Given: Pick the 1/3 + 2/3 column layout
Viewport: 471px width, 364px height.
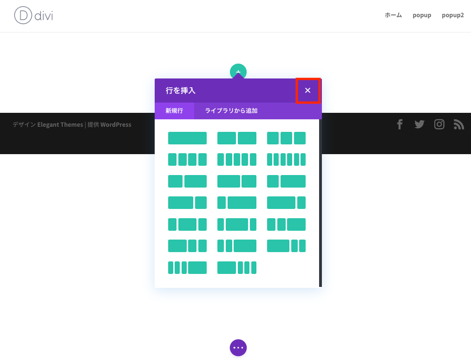Looking at the screenshot, I should [187, 181].
